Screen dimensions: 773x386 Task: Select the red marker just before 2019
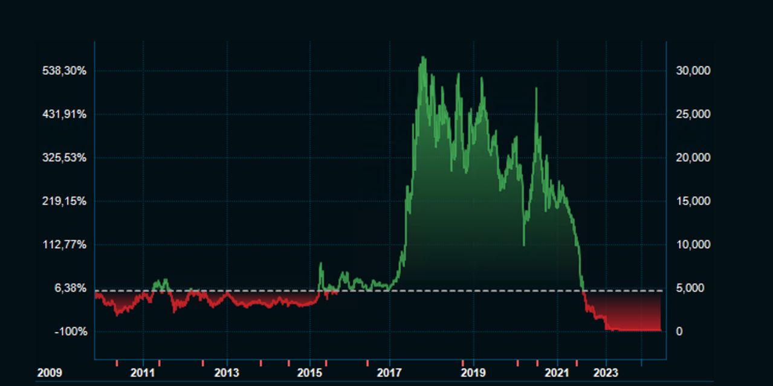pyautogui.click(x=462, y=362)
